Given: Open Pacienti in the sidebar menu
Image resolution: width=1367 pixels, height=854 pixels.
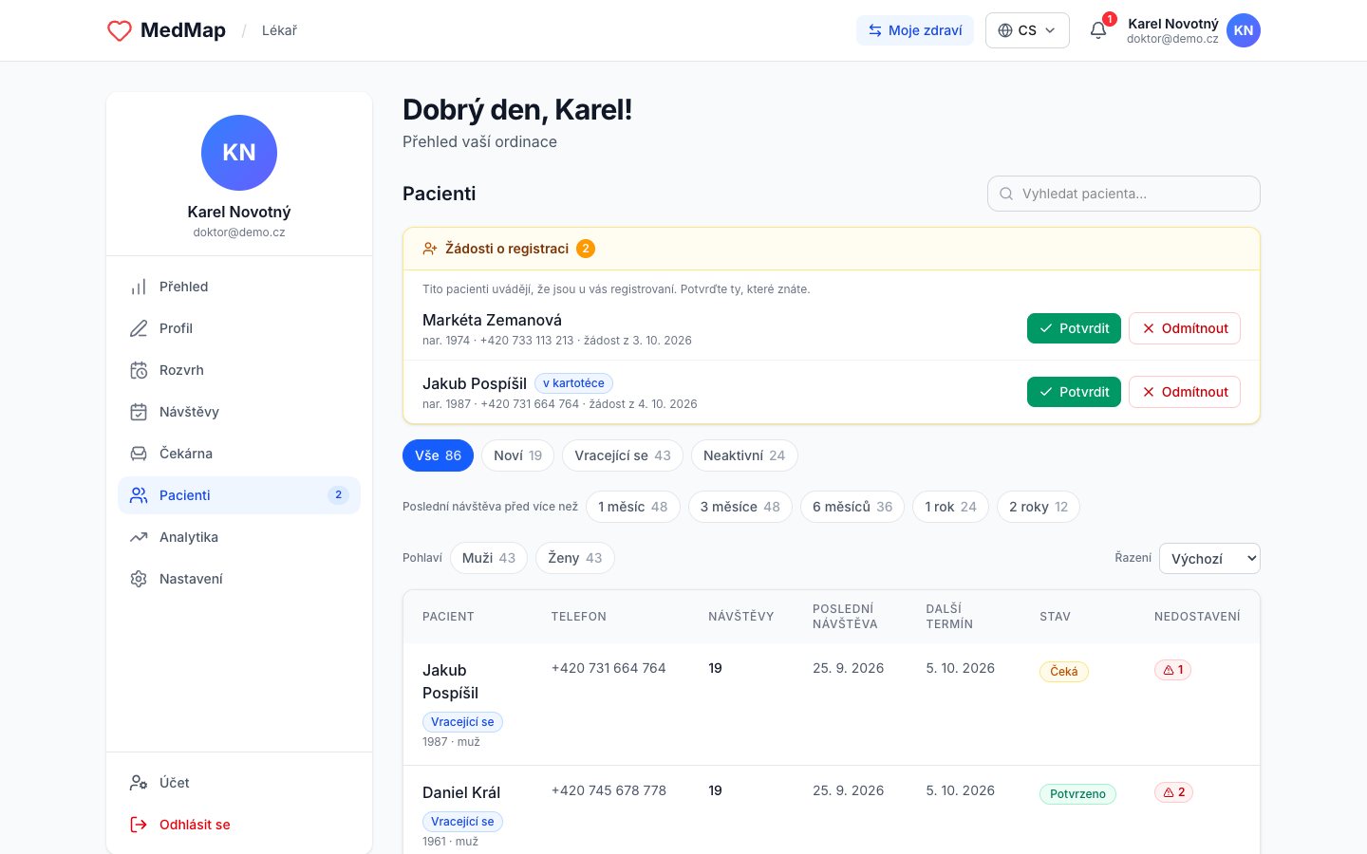Looking at the screenshot, I should (239, 495).
